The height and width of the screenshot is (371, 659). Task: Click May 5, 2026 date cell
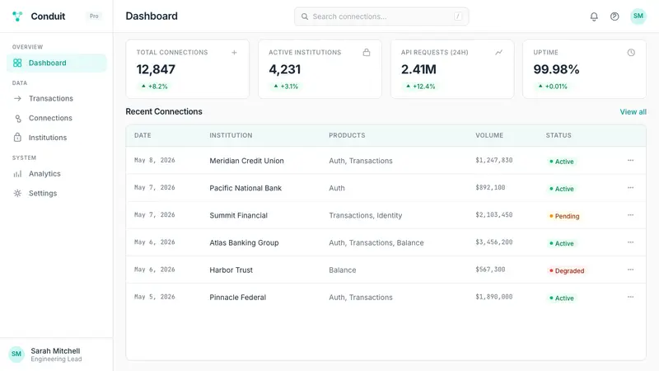point(154,297)
